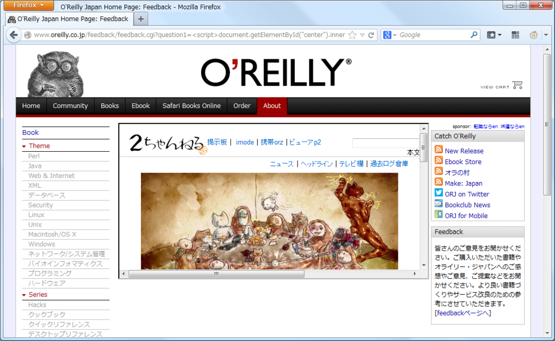This screenshot has height=341, width=555.
Task: Reload the page with the refresh icon
Action: click(x=371, y=35)
